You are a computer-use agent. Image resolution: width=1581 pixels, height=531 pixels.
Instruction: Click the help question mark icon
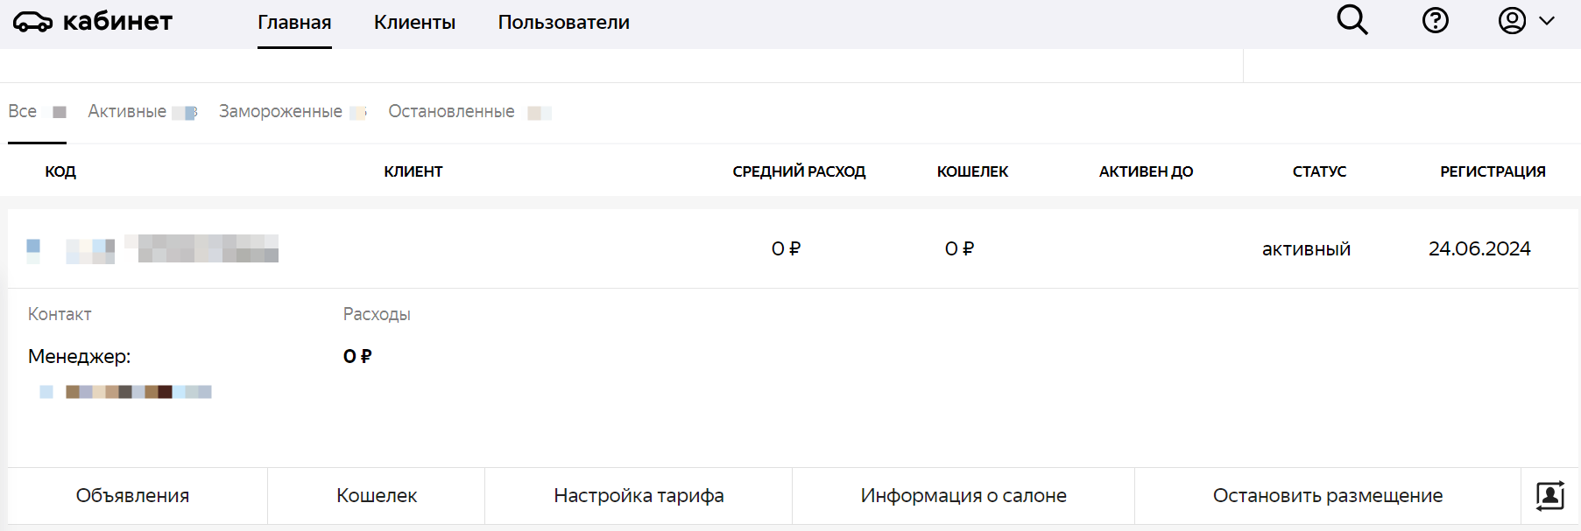click(1435, 20)
